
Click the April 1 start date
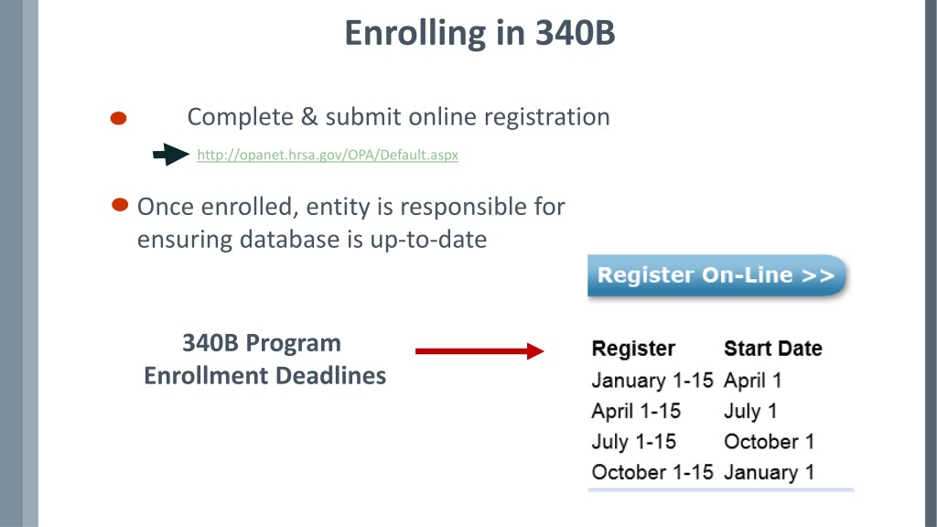tap(753, 380)
